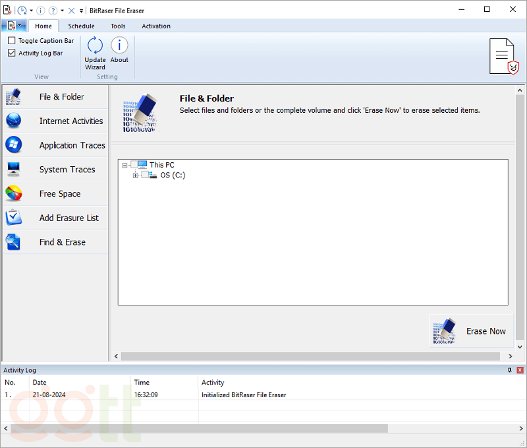Tick the checkbox next to OS (C:)
Image resolution: width=527 pixels, height=448 pixels.
(x=145, y=176)
